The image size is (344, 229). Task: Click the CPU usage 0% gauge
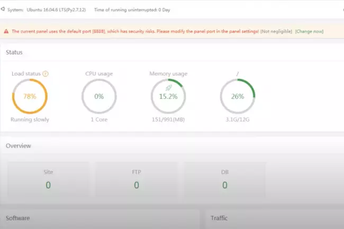click(x=99, y=96)
